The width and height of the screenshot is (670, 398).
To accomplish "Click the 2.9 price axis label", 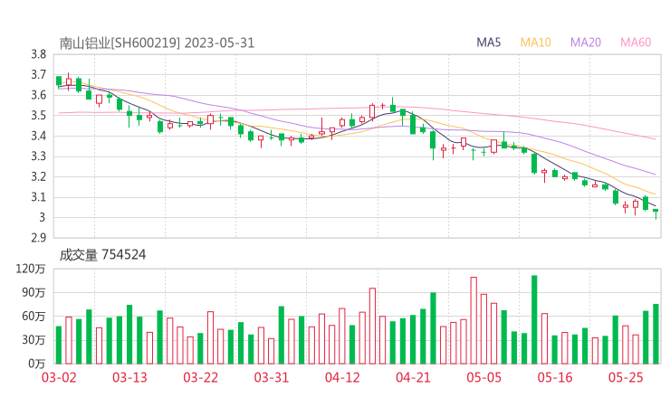I will coord(38,238).
